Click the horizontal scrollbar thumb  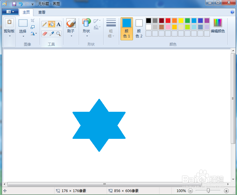(105, 184)
